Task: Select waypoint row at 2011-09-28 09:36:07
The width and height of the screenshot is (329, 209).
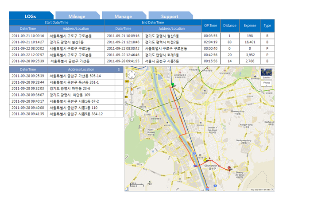Action: (66, 95)
